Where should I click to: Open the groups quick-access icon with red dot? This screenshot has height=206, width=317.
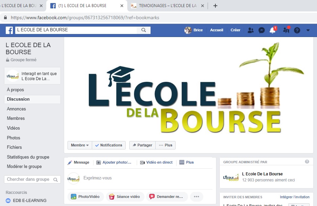point(286,30)
